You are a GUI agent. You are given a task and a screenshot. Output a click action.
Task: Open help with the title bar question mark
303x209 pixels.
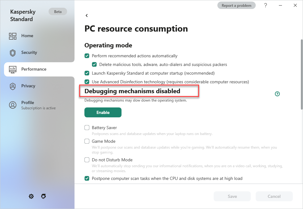pyautogui.click(x=266, y=6)
